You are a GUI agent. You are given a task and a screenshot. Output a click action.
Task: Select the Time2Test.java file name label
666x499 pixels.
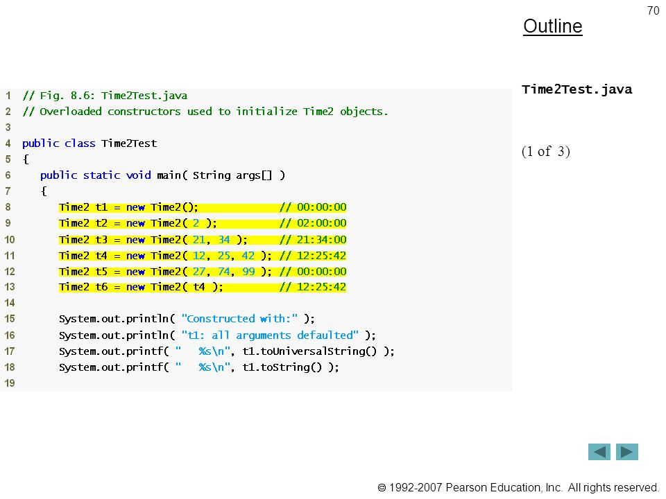[x=577, y=89]
